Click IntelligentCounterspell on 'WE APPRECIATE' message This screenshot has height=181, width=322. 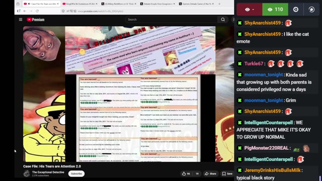(x=268, y=123)
